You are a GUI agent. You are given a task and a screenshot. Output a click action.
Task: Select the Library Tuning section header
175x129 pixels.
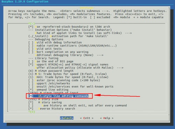click(43, 58)
